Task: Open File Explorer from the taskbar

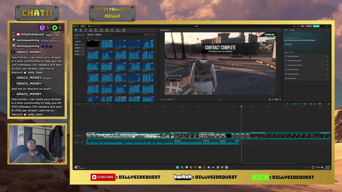Action: click(200, 167)
